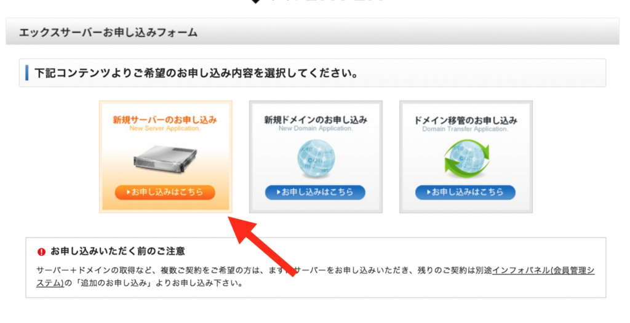Select the New Server Application subtitle
This screenshot has width=630, height=323.
[165, 129]
